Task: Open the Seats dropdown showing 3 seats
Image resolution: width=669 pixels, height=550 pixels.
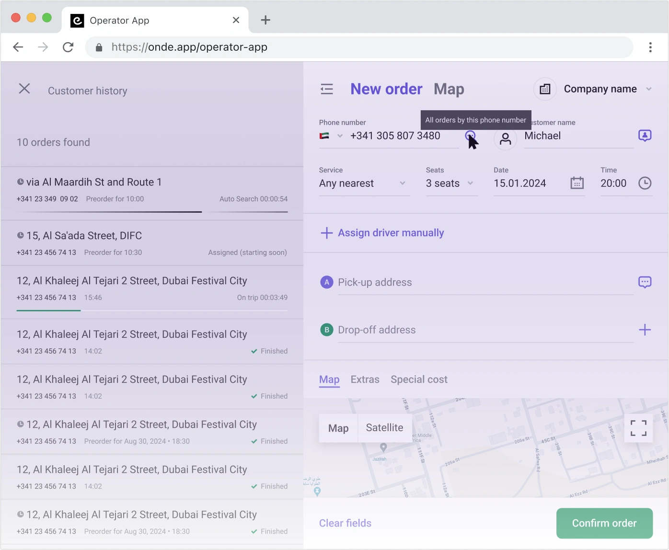Action: pyautogui.click(x=450, y=183)
